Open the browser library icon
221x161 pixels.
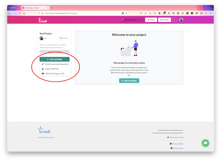coord(150,13)
